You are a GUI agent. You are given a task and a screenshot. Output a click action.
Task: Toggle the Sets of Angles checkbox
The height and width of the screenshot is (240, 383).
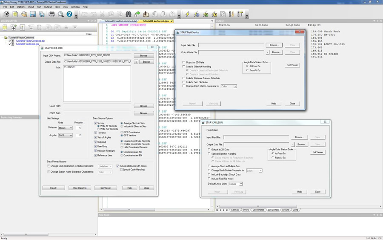95,137
